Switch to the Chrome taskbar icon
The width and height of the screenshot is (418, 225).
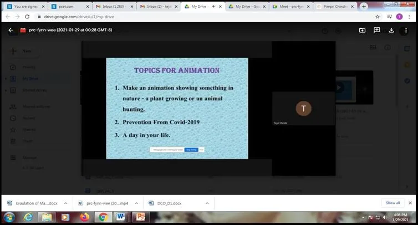[x=103, y=217]
